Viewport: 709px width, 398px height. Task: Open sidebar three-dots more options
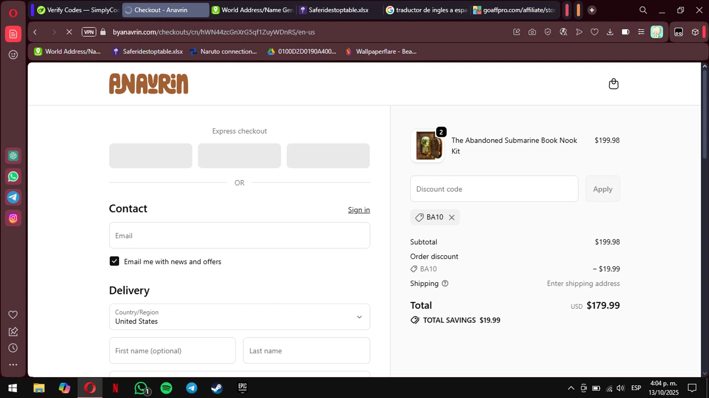[x=13, y=364]
